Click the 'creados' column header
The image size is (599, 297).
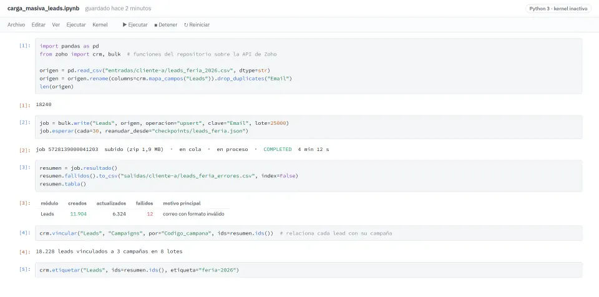point(77,203)
